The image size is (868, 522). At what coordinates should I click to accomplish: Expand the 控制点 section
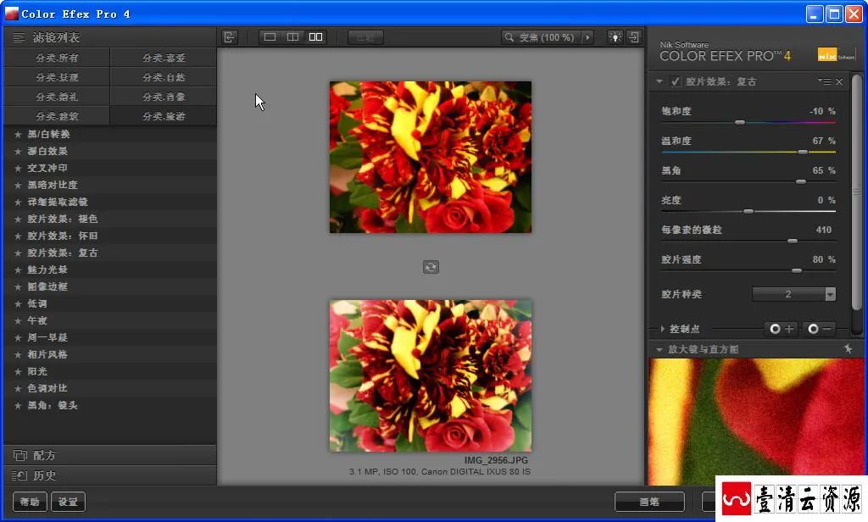click(x=662, y=329)
